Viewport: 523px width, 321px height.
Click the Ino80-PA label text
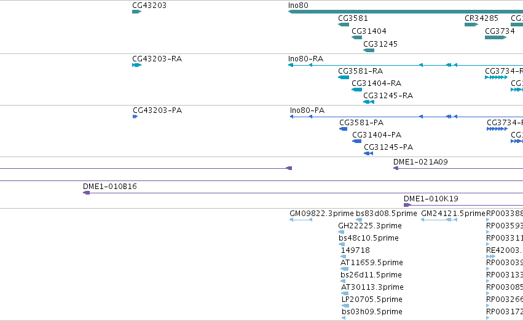click(x=307, y=110)
